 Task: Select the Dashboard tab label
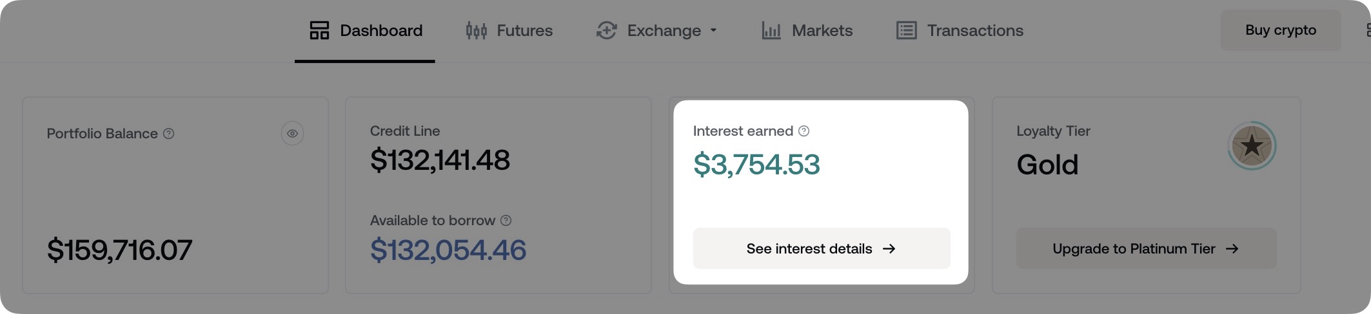click(x=381, y=30)
